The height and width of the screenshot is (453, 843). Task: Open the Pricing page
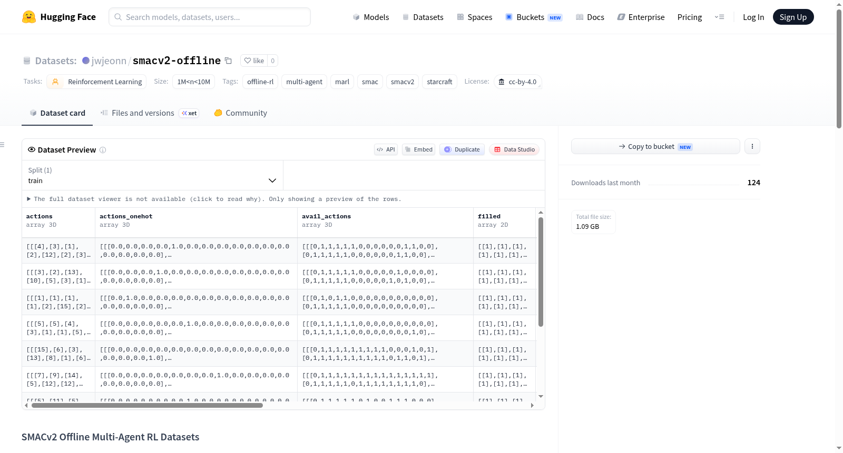[690, 17]
